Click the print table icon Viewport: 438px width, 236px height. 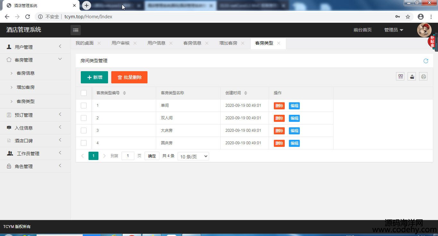pos(423,76)
